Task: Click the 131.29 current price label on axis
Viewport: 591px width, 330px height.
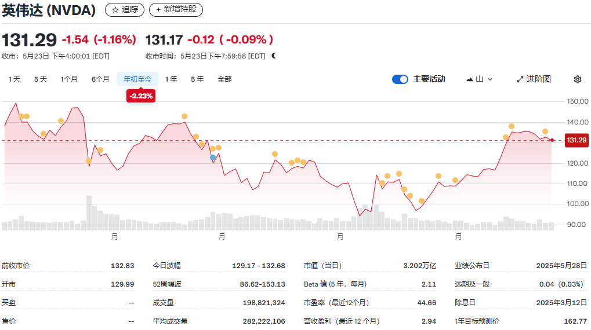Action: click(x=577, y=140)
